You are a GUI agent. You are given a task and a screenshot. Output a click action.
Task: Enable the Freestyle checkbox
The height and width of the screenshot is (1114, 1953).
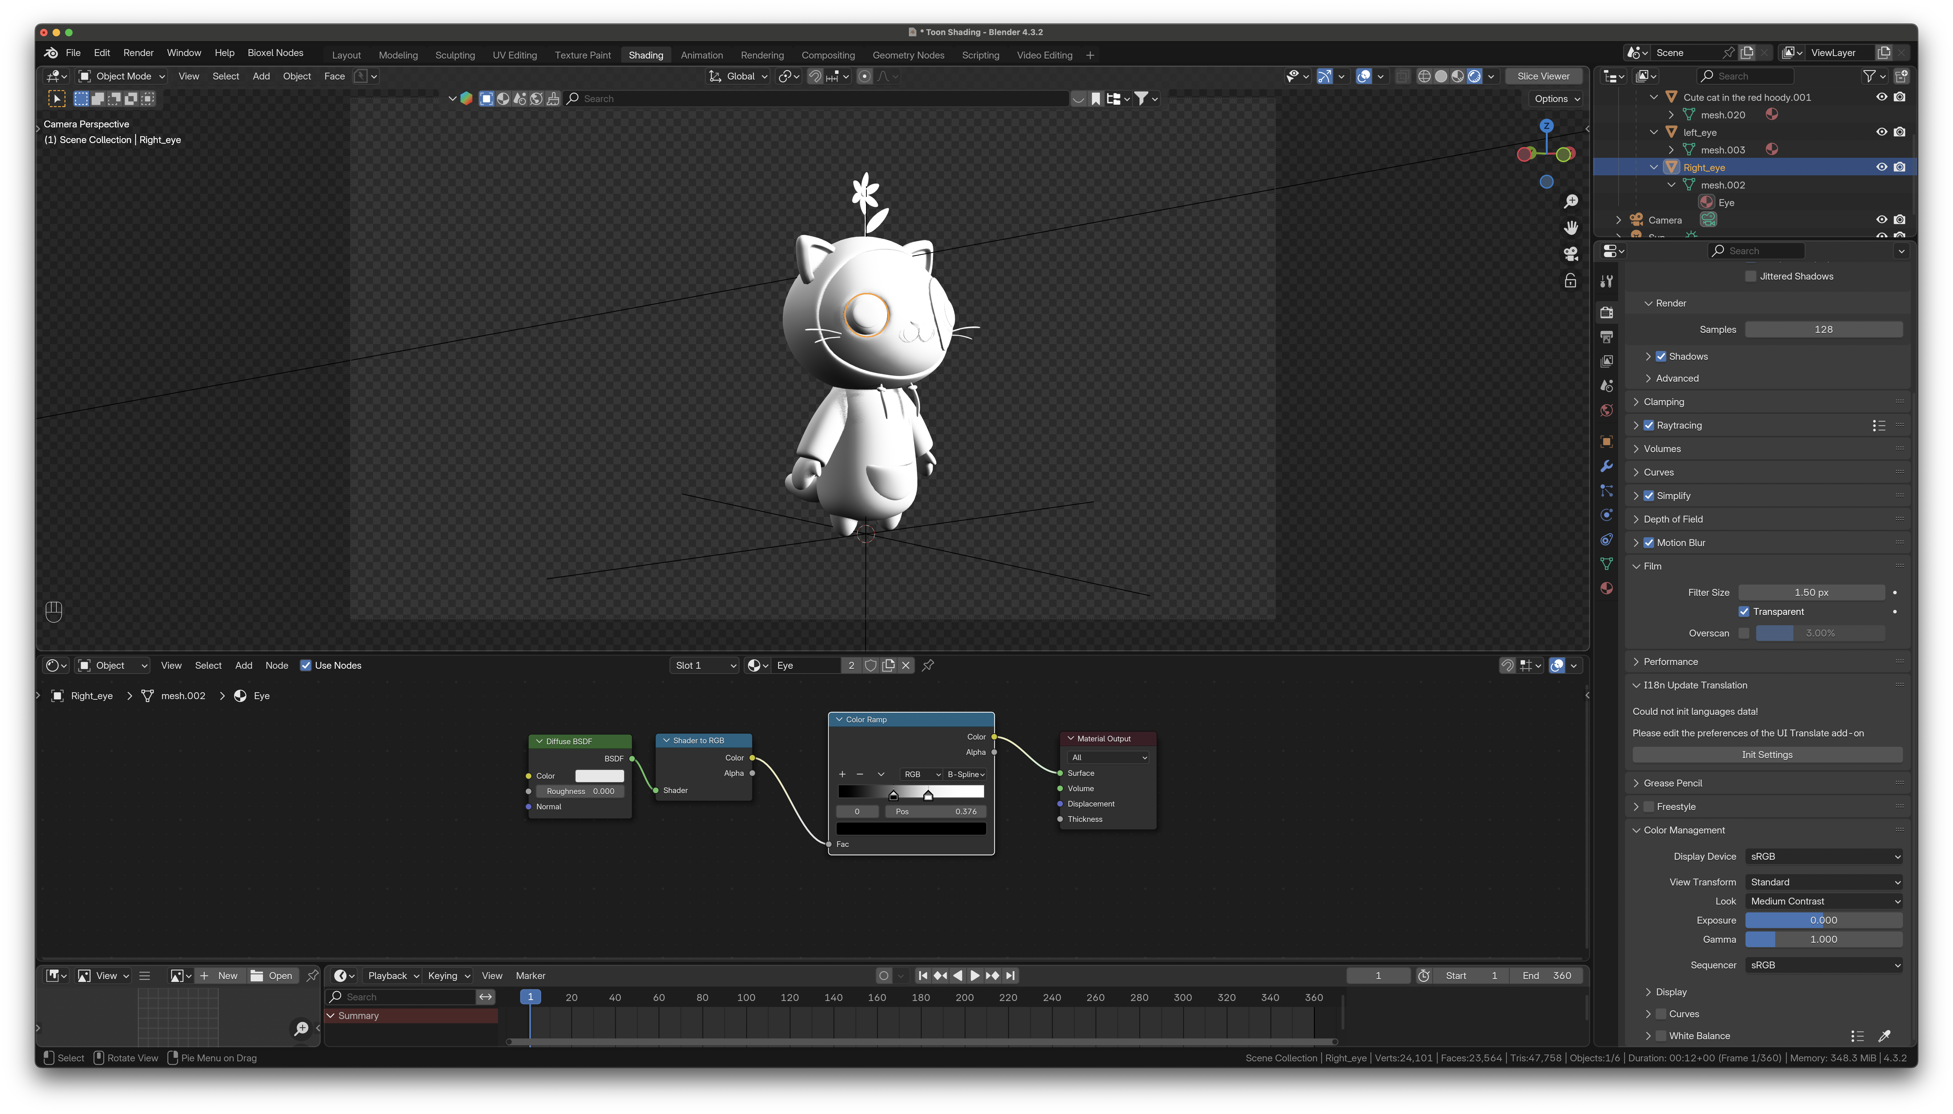pos(1649,807)
